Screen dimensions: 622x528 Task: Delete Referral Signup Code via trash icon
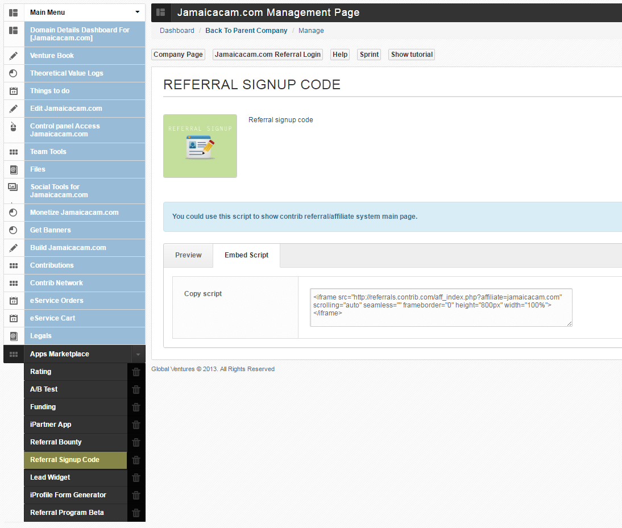pos(136,460)
